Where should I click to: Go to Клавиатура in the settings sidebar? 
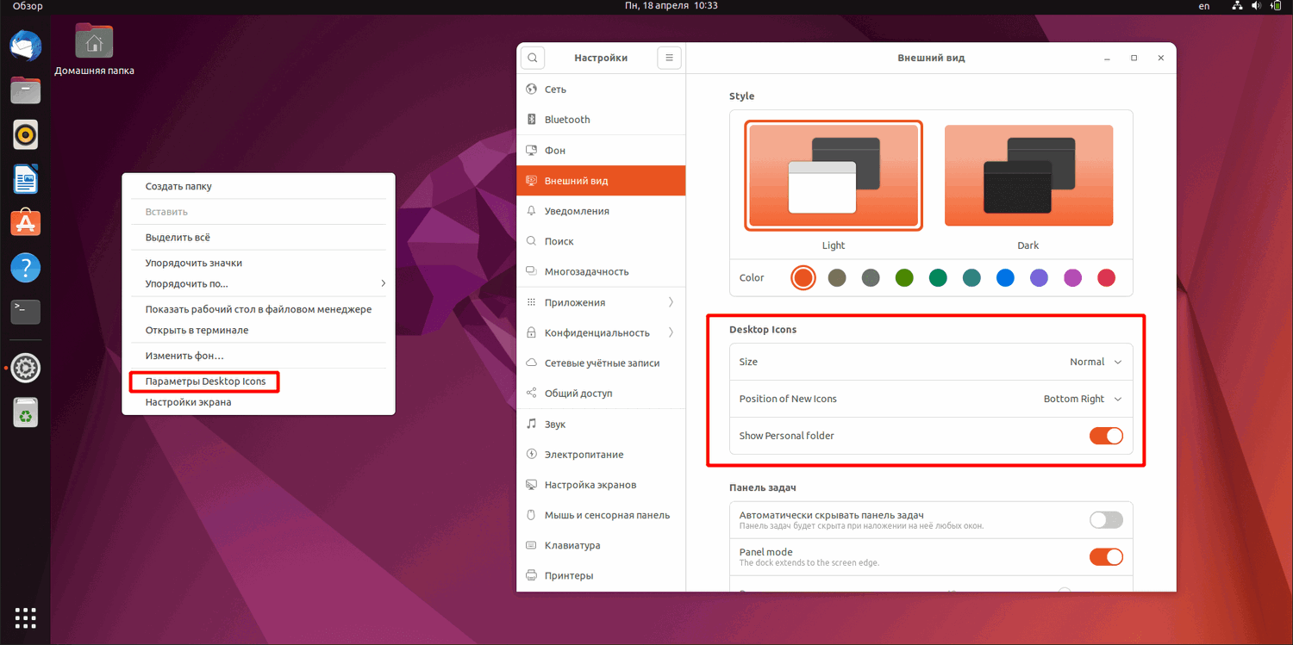[601, 545]
